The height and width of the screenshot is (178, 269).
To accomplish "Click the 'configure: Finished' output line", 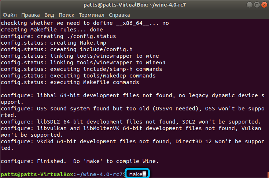I will coord(80,161).
